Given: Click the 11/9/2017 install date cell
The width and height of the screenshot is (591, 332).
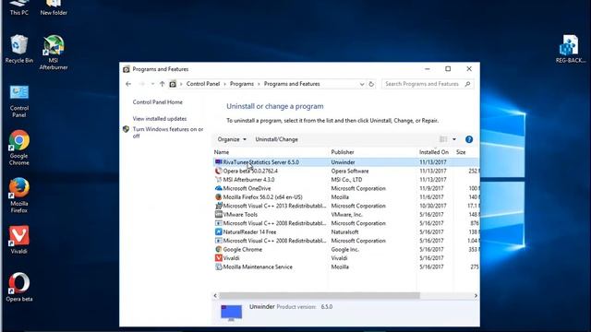Looking at the screenshot, I should coord(431,188).
